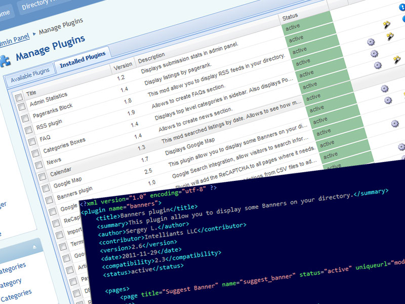Click 'Display listings by pagerank.' description
Image resolution: width=405 pixels, height=304 pixels.
(x=178, y=73)
